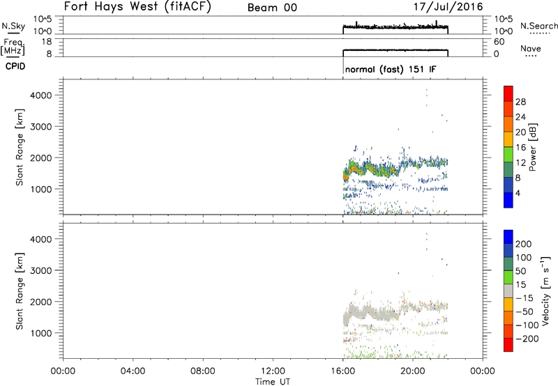Image resolution: width=558 pixels, height=386 pixels.
Task: Click the velocity panel 'Slant Range [km]' label
Action: click(20, 291)
